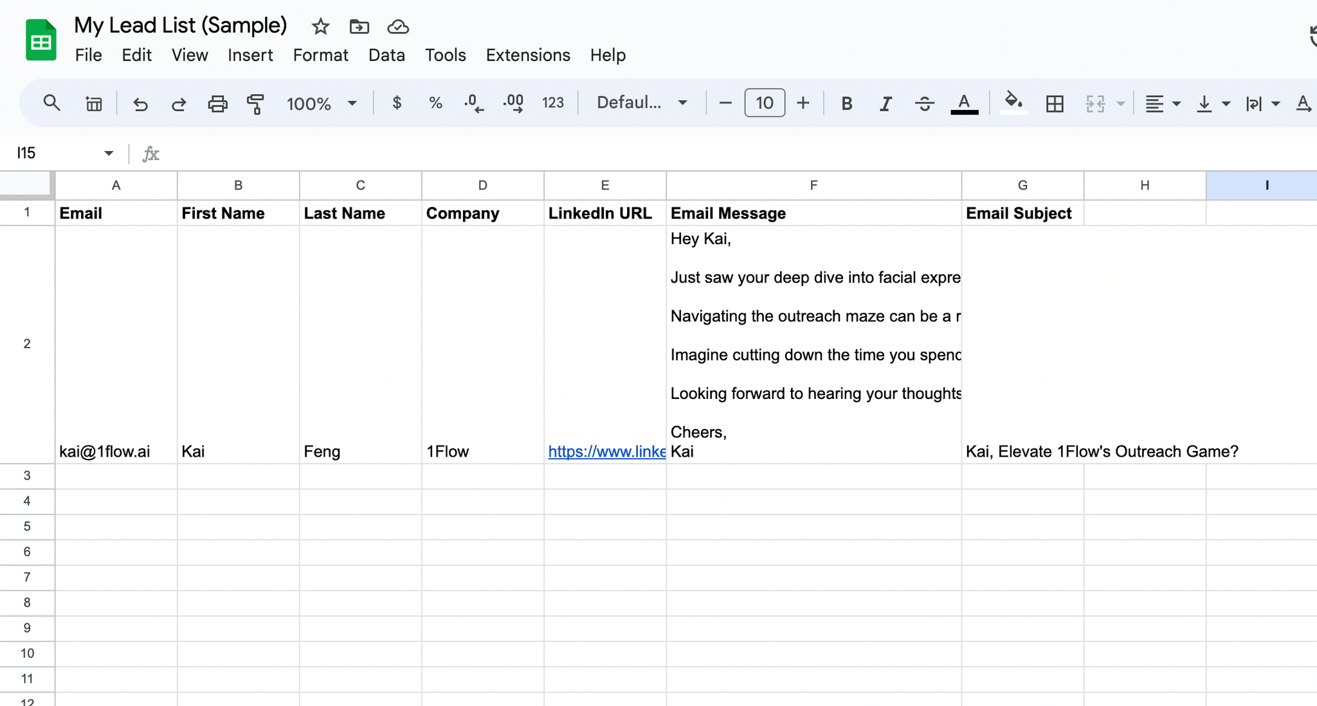Click the select all corner box
The height and width of the screenshot is (706, 1317).
[26, 184]
